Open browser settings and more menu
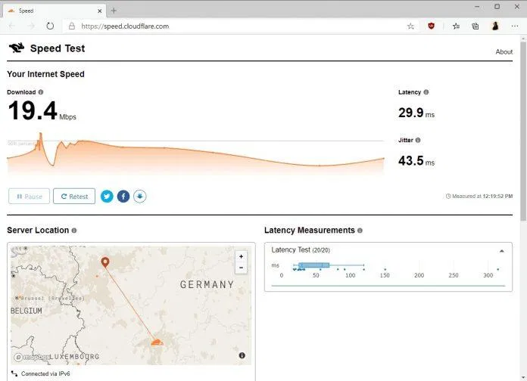This screenshot has width=527, height=381. pos(515,26)
